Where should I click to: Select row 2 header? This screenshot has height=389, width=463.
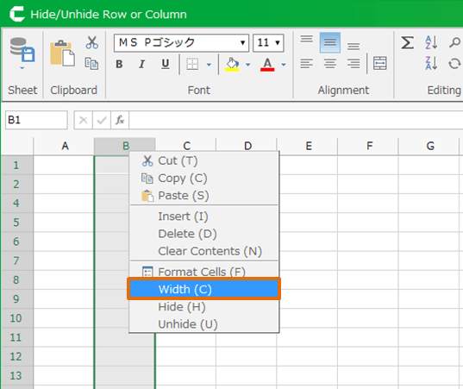pyautogui.click(x=17, y=184)
